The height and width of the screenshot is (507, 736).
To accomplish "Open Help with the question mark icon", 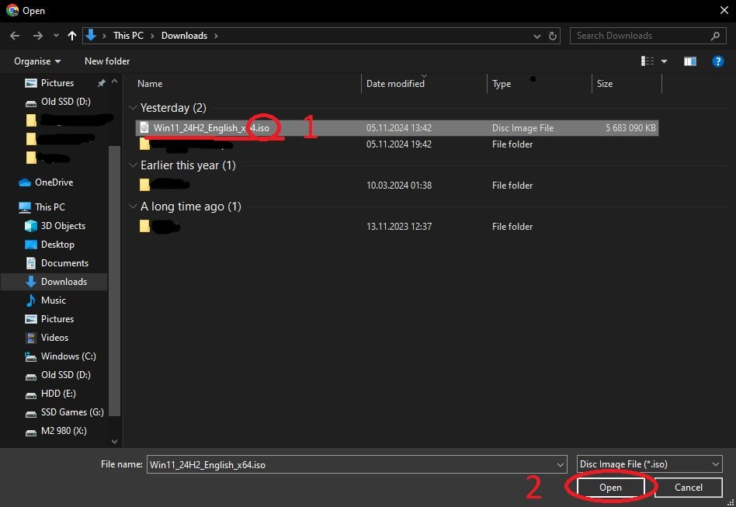I will 717,61.
